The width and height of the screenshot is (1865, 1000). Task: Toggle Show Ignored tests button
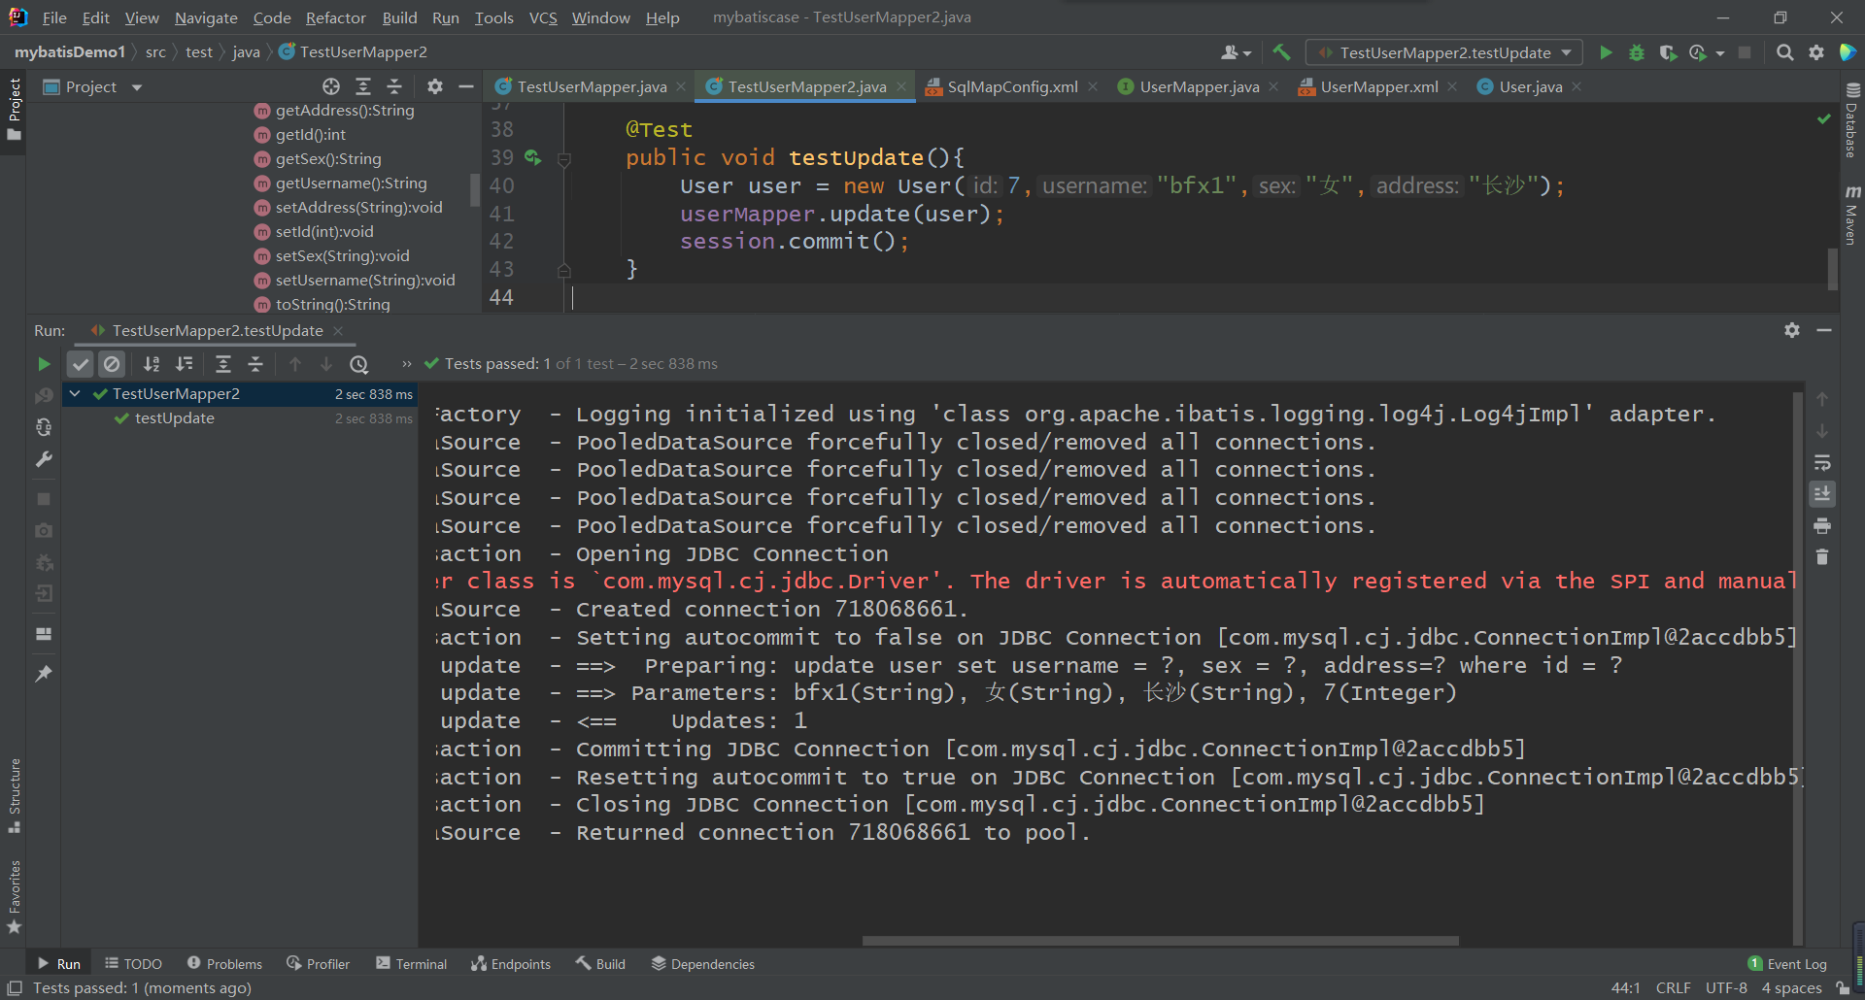[113, 364]
